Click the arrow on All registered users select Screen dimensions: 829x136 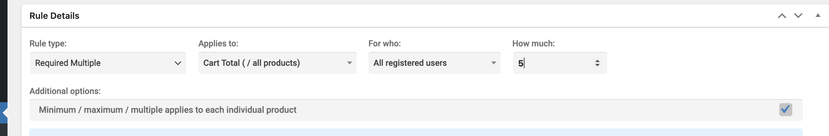coord(493,63)
